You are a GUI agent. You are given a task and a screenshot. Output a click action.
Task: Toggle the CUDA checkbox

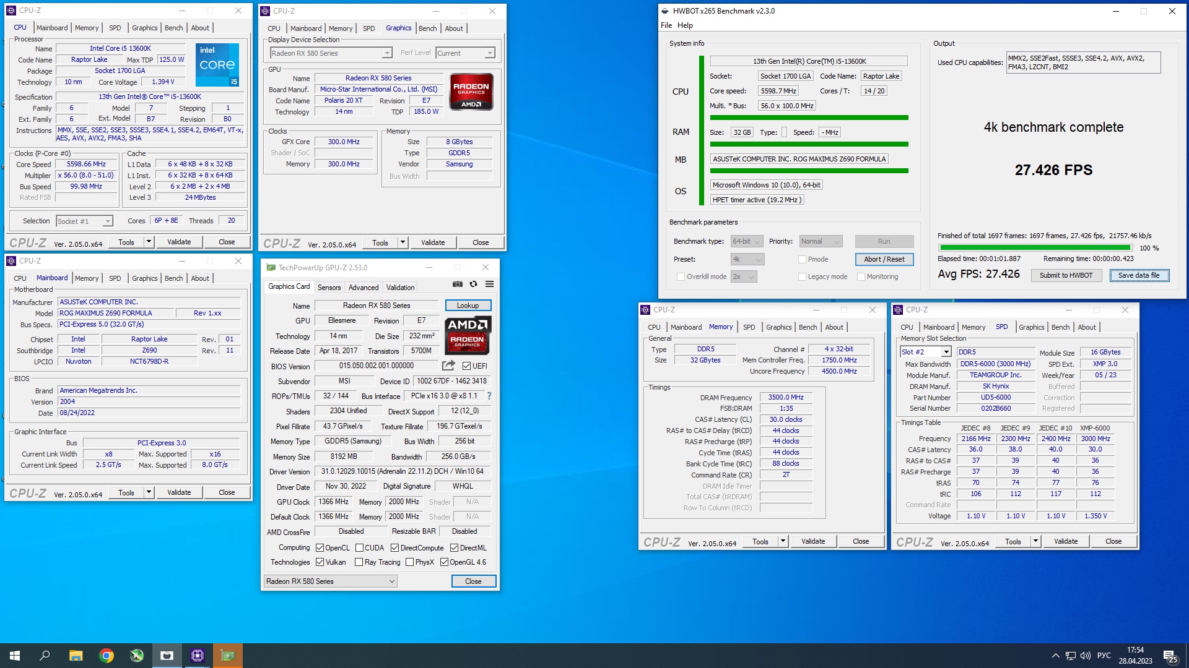point(359,548)
